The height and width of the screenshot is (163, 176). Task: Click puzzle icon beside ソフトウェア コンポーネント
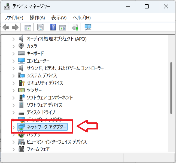coord(22,97)
